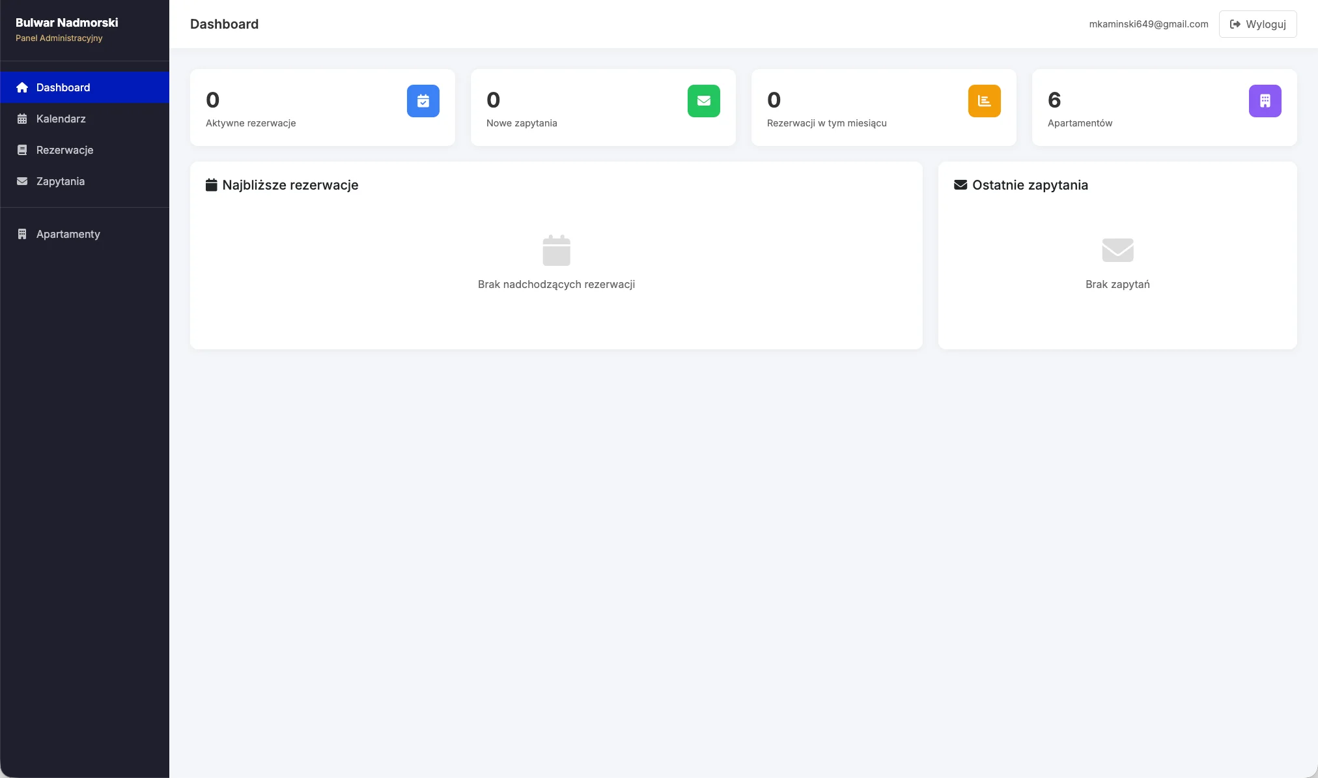This screenshot has width=1318, height=778.
Task: Click the gray calendar placeholder in Najbliższe rezerwacje
Action: coord(556,250)
